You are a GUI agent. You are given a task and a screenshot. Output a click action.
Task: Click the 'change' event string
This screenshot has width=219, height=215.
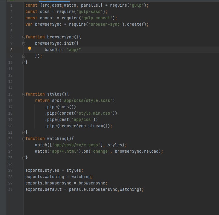pos(100,151)
